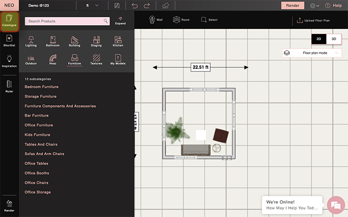This screenshot has height=217, width=348.
Task: Open Bar Furniture subcategory
Action: tap(37, 116)
